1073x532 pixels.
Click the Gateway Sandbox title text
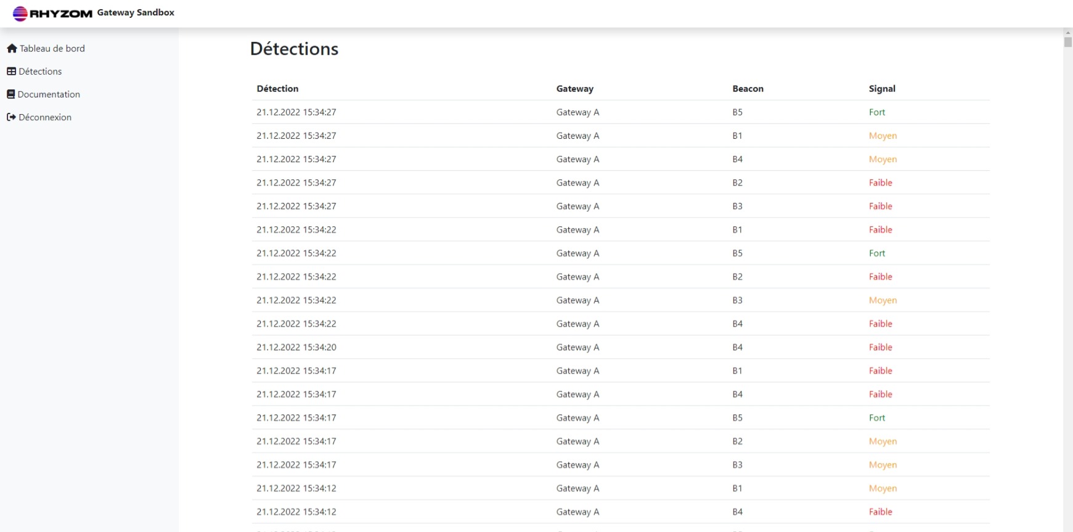tap(136, 12)
